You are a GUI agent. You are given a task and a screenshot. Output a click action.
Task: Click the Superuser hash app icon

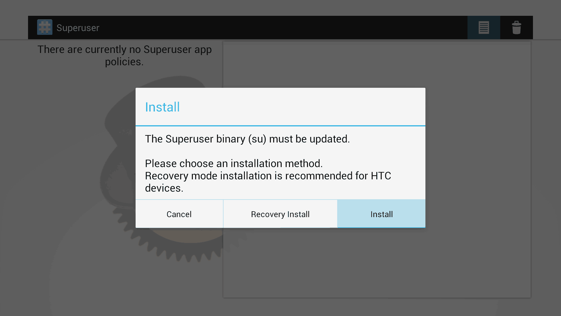(45, 27)
